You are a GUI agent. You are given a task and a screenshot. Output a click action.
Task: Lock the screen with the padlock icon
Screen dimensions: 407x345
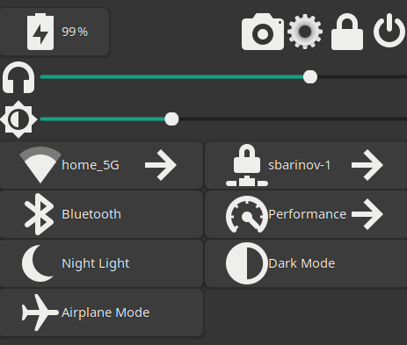tap(347, 32)
